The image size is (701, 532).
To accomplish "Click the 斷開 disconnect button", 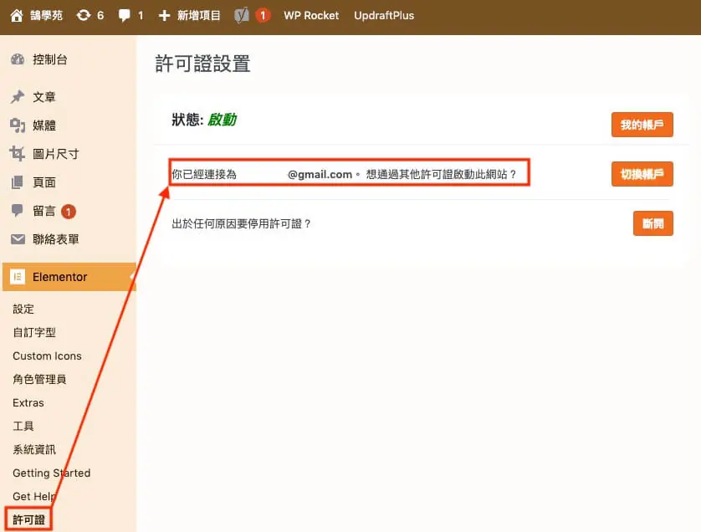I will click(x=652, y=223).
